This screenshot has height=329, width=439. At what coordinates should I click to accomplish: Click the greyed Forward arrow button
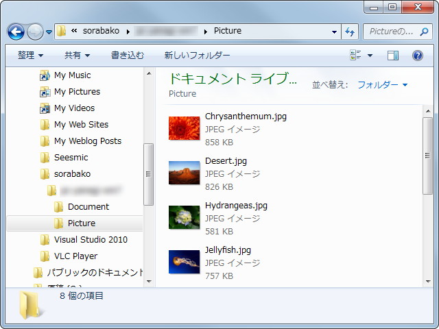[35, 32]
